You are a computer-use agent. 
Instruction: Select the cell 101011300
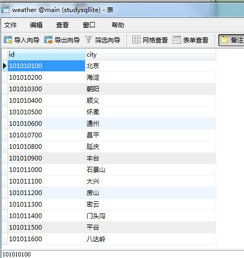point(46,205)
